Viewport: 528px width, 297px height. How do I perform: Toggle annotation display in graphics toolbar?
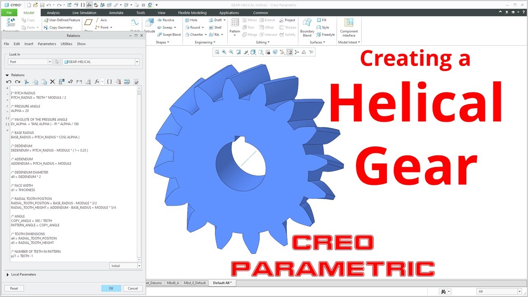(x=290, y=52)
